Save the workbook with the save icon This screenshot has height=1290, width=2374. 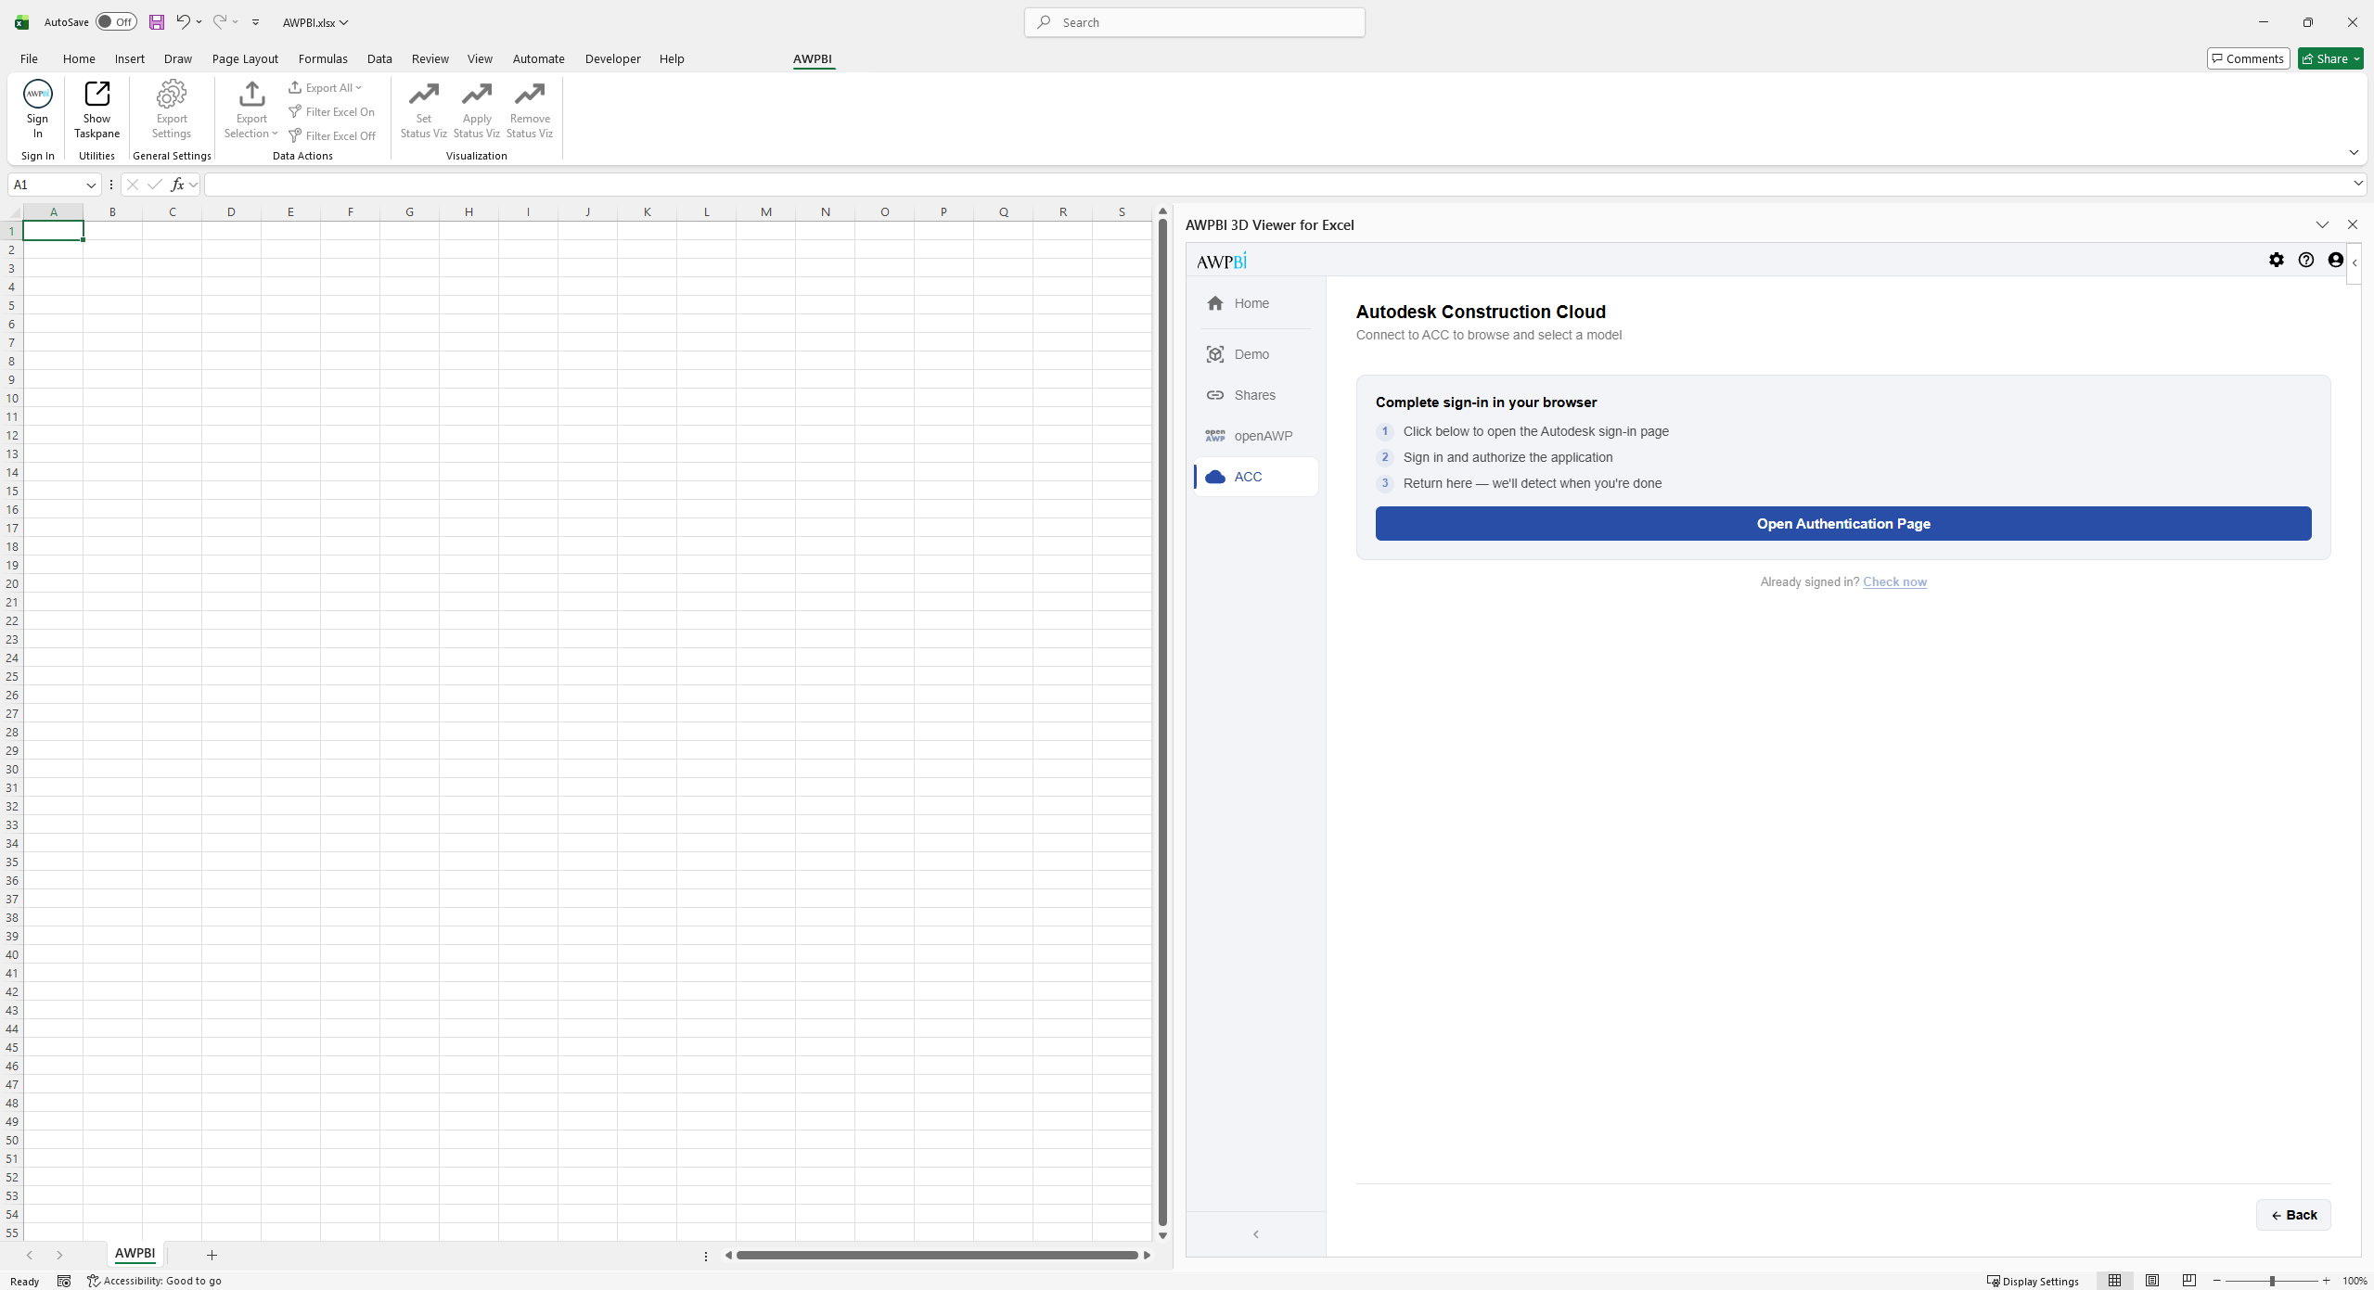(157, 22)
